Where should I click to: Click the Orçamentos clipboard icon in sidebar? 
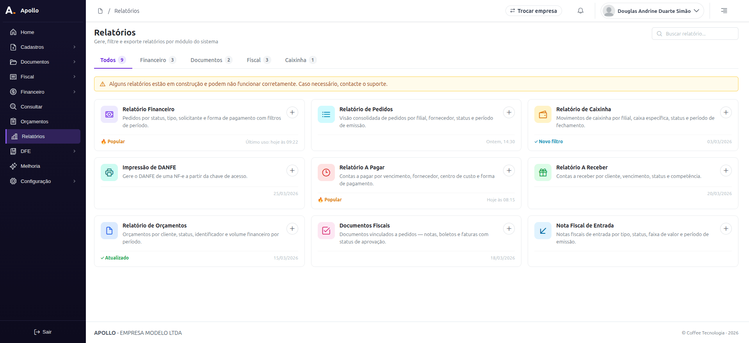point(13,121)
